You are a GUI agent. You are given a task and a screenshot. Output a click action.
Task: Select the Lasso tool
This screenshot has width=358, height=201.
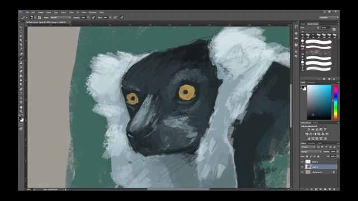(x=21, y=36)
